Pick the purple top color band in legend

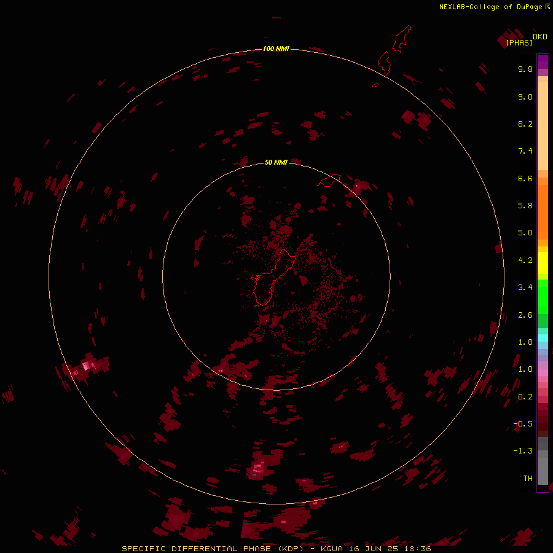tap(543, 61)
